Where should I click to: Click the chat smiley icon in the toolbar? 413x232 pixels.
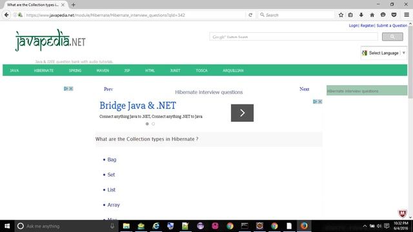click(383, 15)
